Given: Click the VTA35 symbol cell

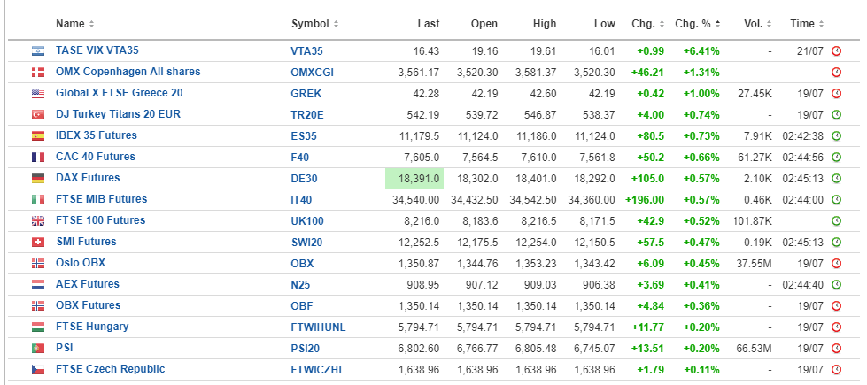Looking at the screenshot, I should tap(307, 51).
